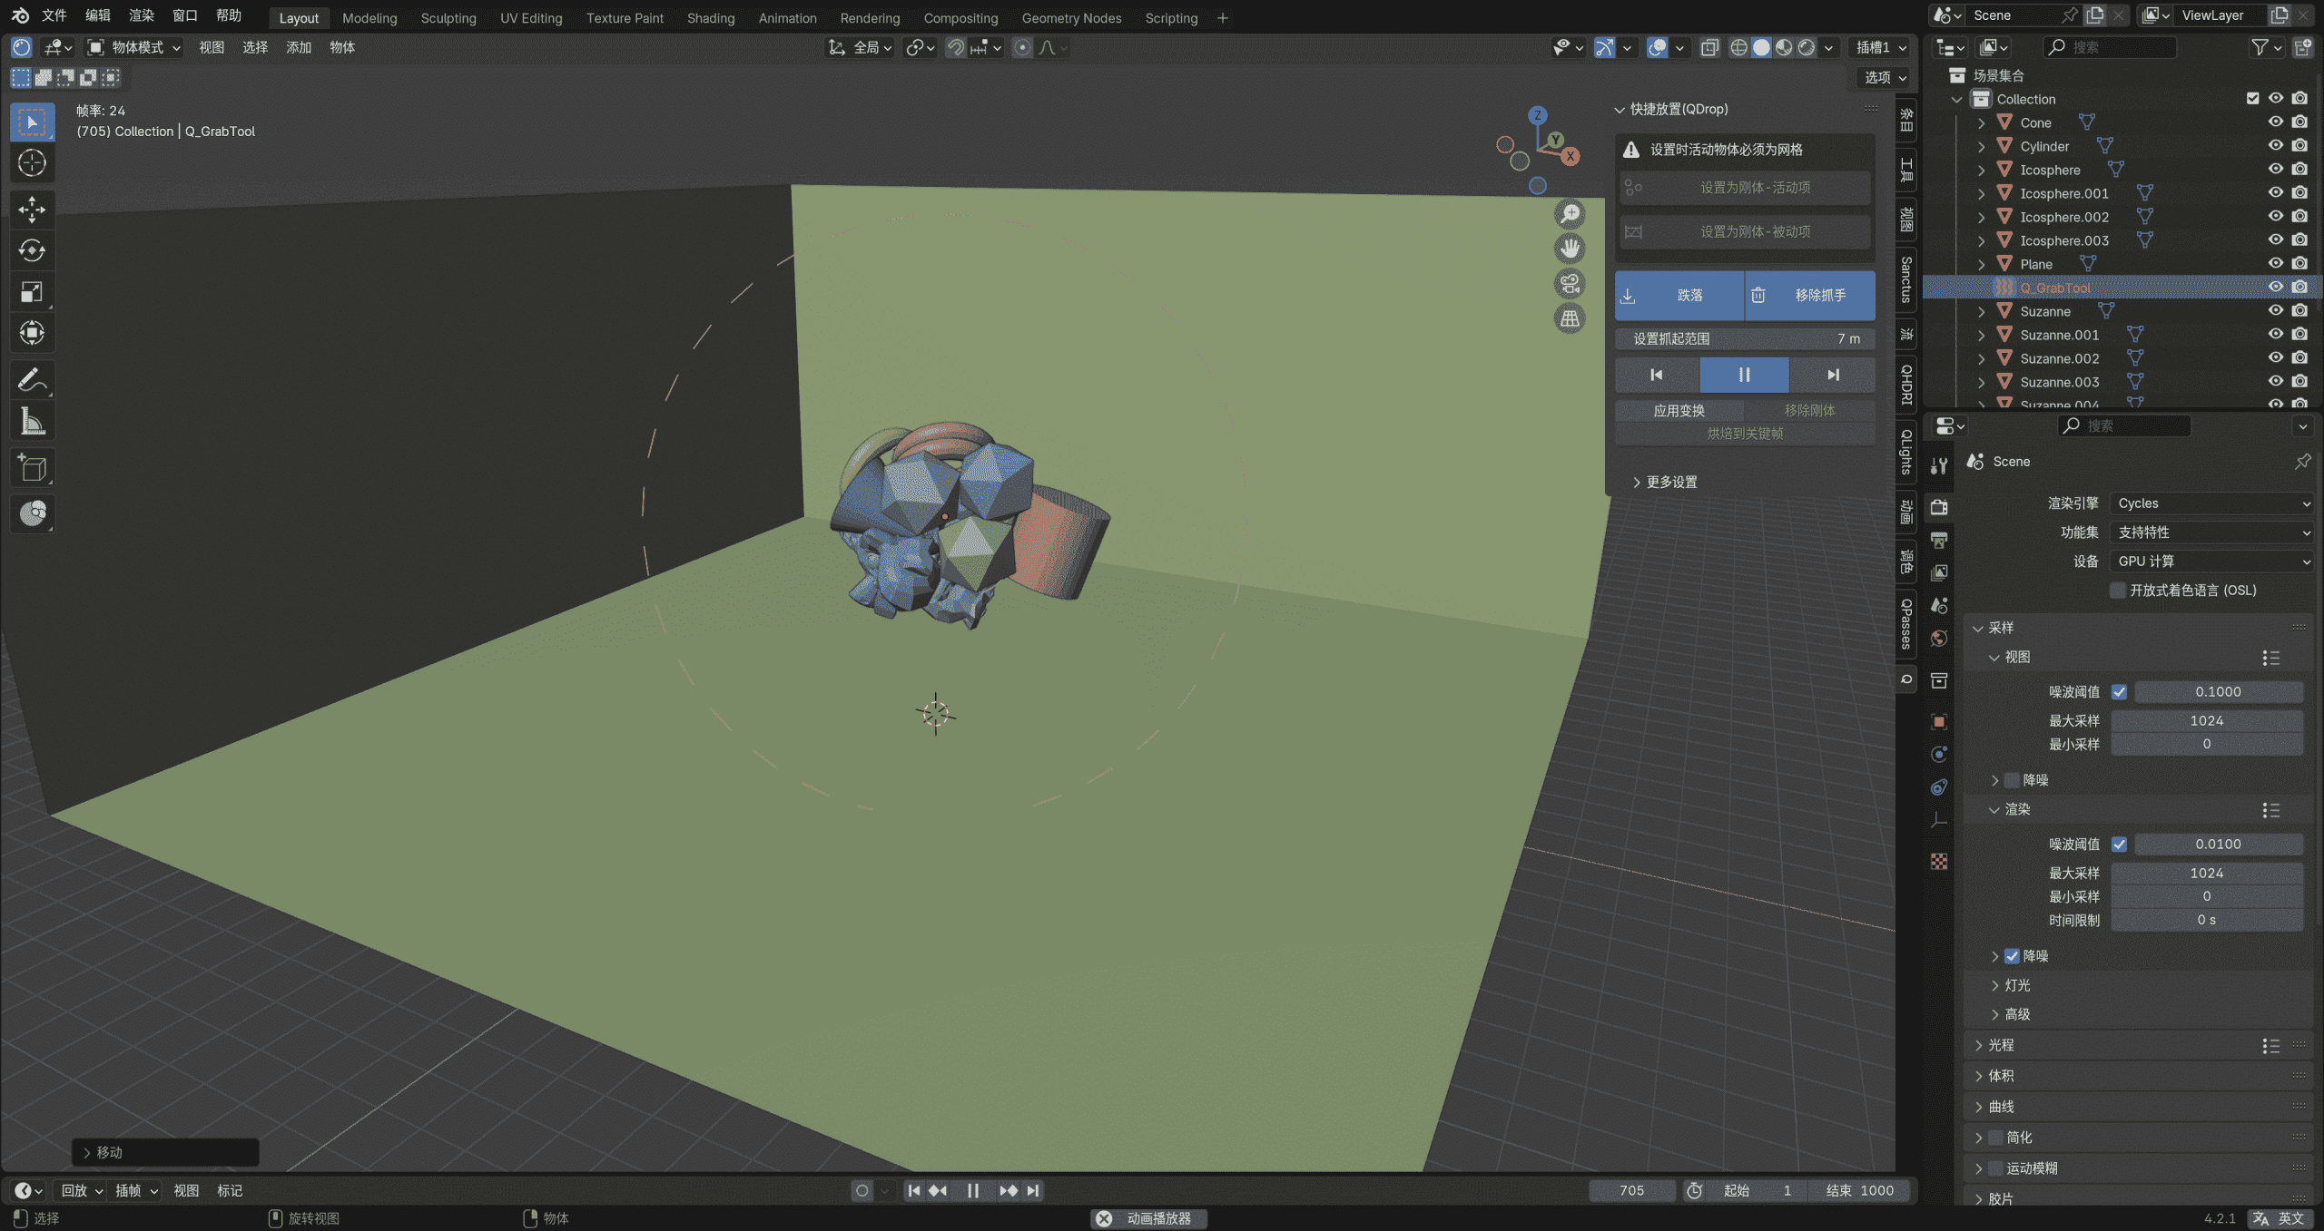2324x1231 pixels.
Task: Toggle viewport noise threshold checkbox
Action: [x=2119, y=691]
